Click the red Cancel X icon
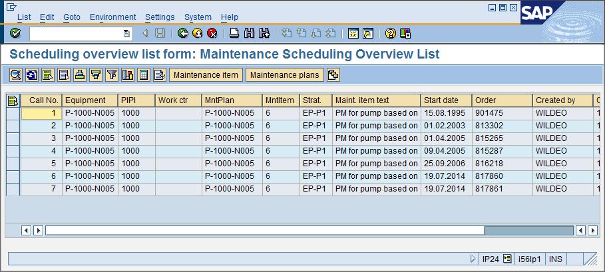Screen dimensions: 605x272 (x=212, y=33)
